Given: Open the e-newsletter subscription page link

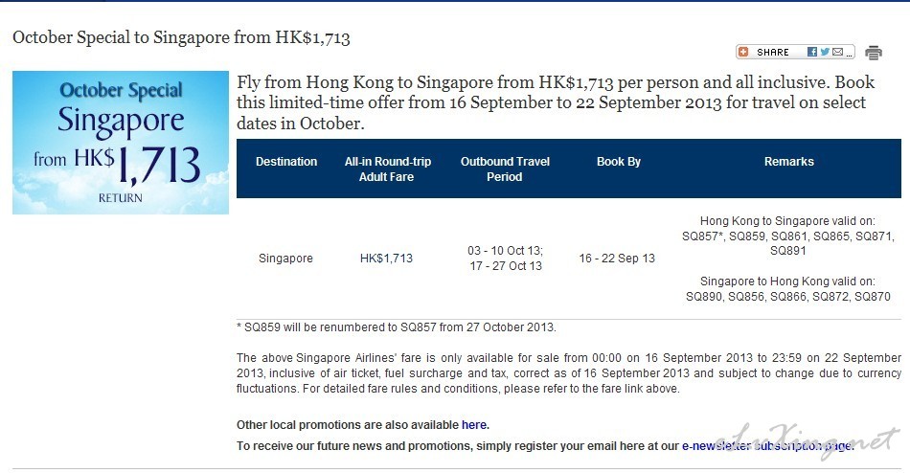Looking at the screenshot, I should [x=767, y=446].
